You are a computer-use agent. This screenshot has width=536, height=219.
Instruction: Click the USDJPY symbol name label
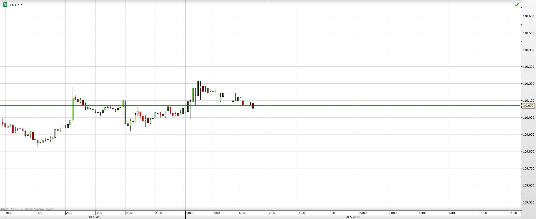(x=14, y=5)
